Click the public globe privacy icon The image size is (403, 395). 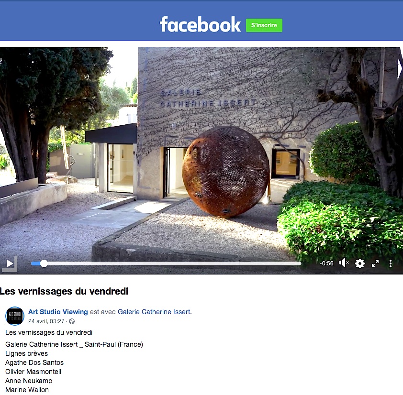click(x=72, y=321)
